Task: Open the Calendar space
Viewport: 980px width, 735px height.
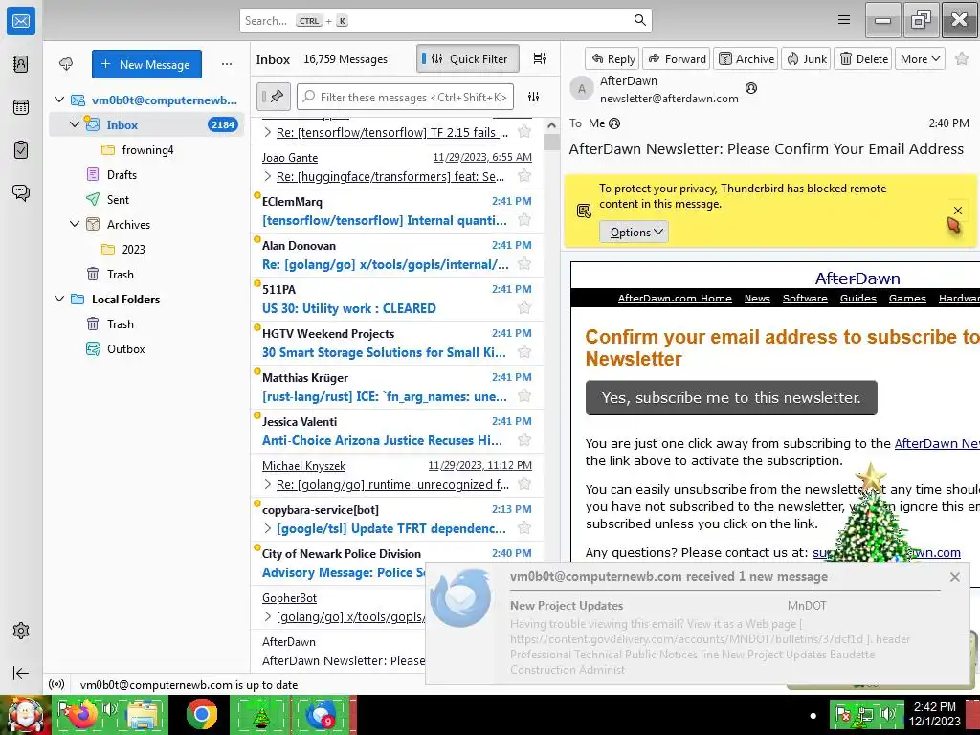Action: [x=21, y=107]
